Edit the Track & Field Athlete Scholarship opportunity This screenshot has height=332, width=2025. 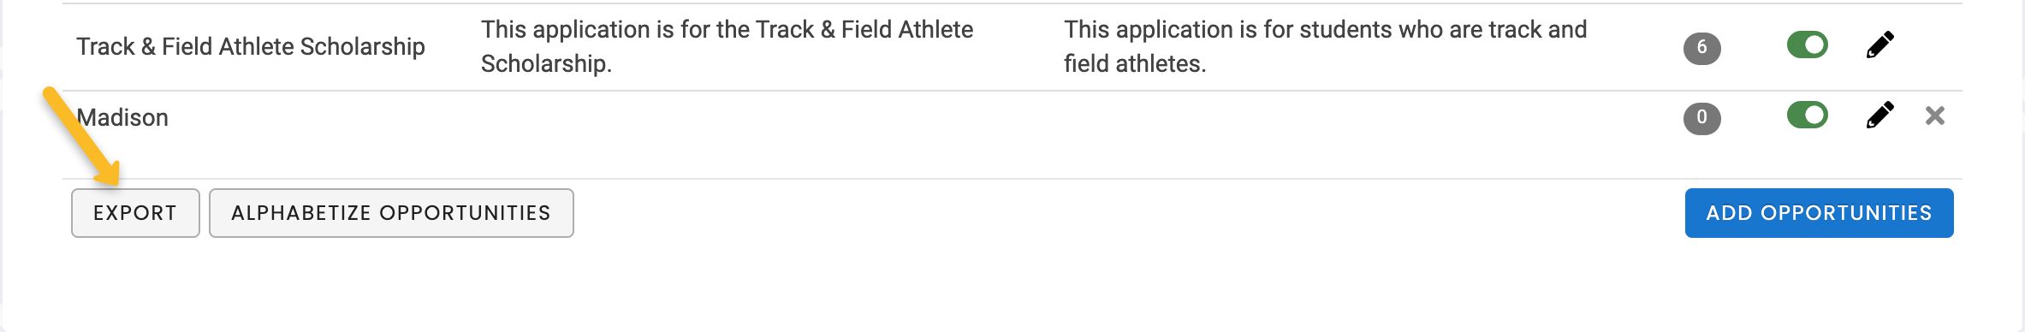(x=1880, y=45)
